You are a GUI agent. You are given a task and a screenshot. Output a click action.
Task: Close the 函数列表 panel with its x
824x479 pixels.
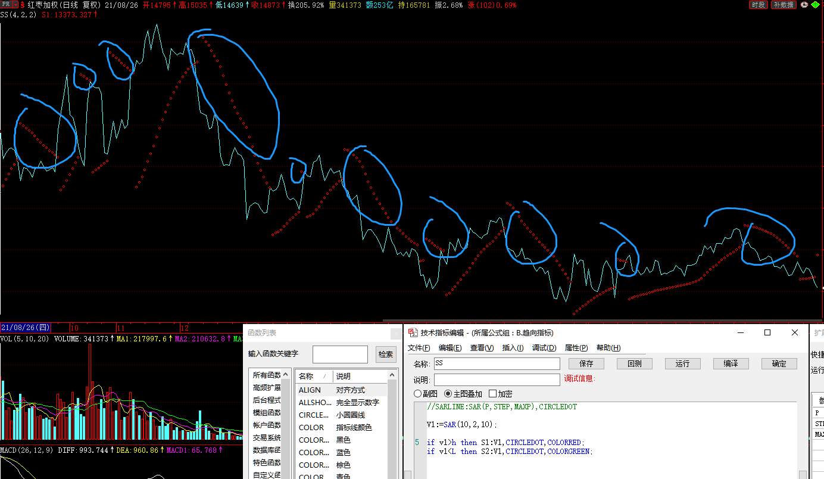pos(395,334)
